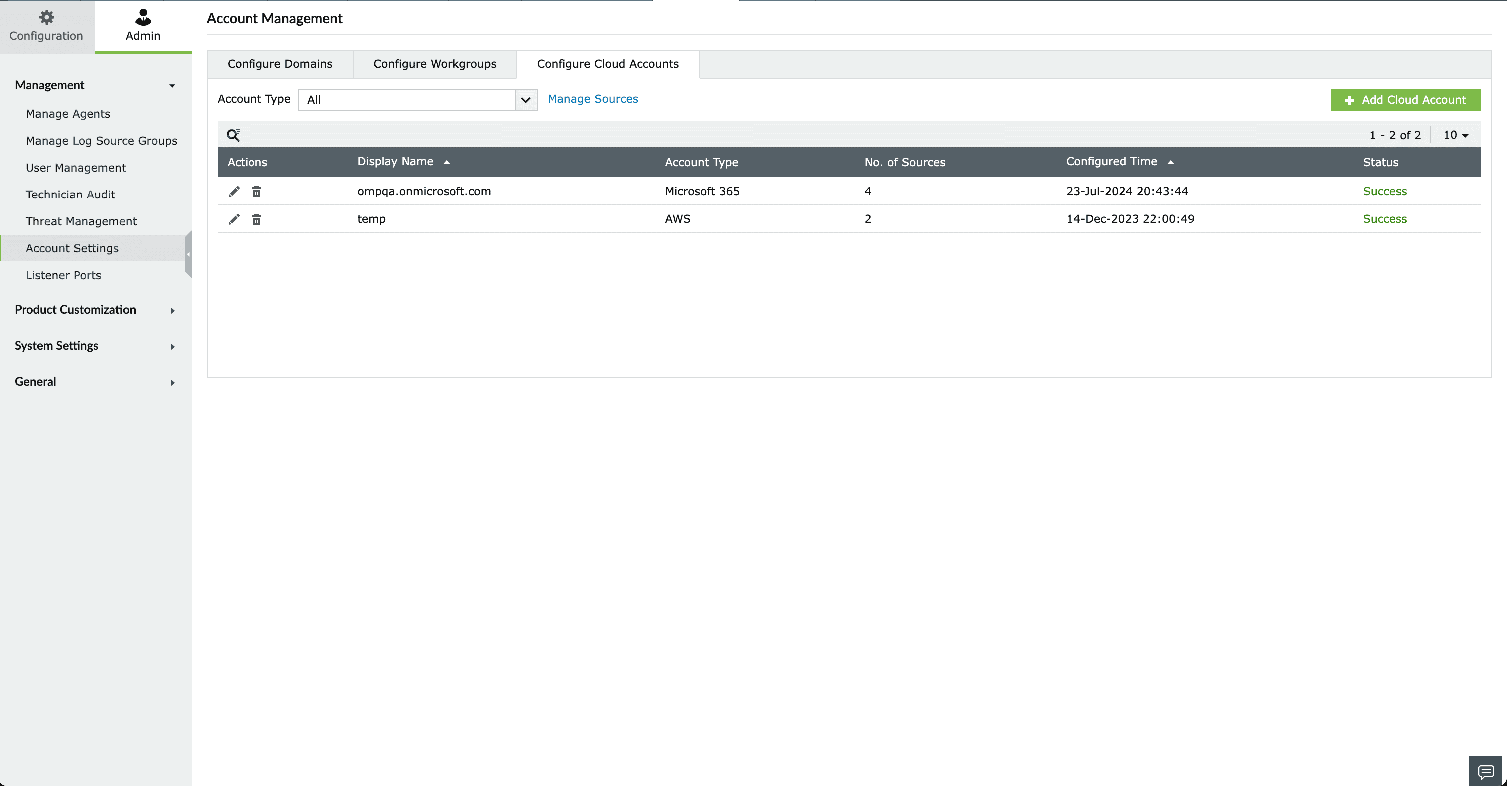The image size is (1507, 786).
Task: Sort by Display Name column
Action: coord(396,162)
